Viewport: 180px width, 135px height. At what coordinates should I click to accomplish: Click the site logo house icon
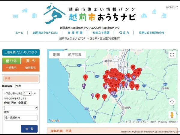coord(55,14)
